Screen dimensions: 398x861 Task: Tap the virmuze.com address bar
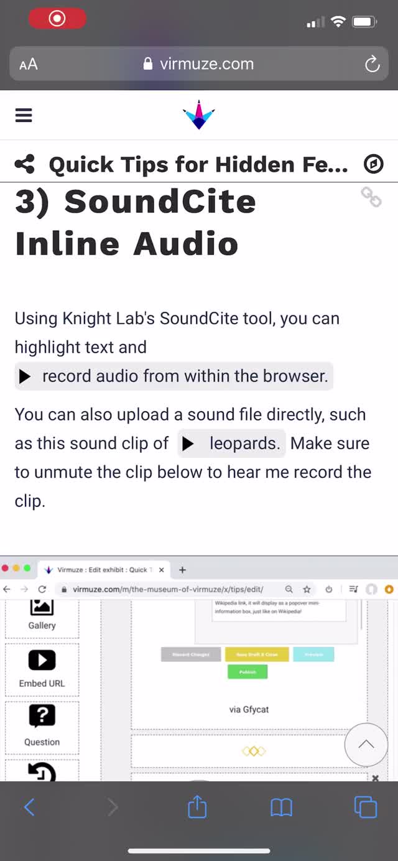(x=199, y=64)
